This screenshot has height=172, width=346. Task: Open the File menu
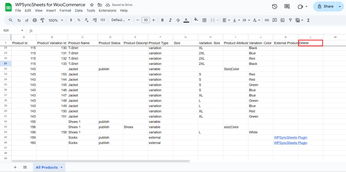point(18,10)
